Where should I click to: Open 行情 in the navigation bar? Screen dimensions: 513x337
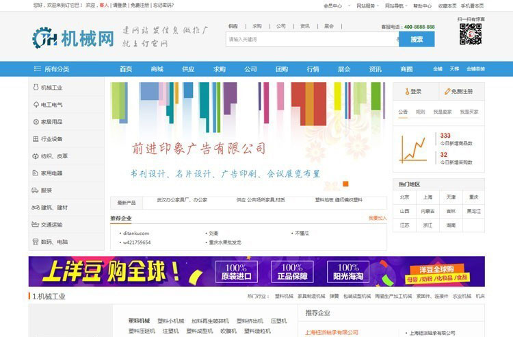pyautogui.click(x=313, y=68)
